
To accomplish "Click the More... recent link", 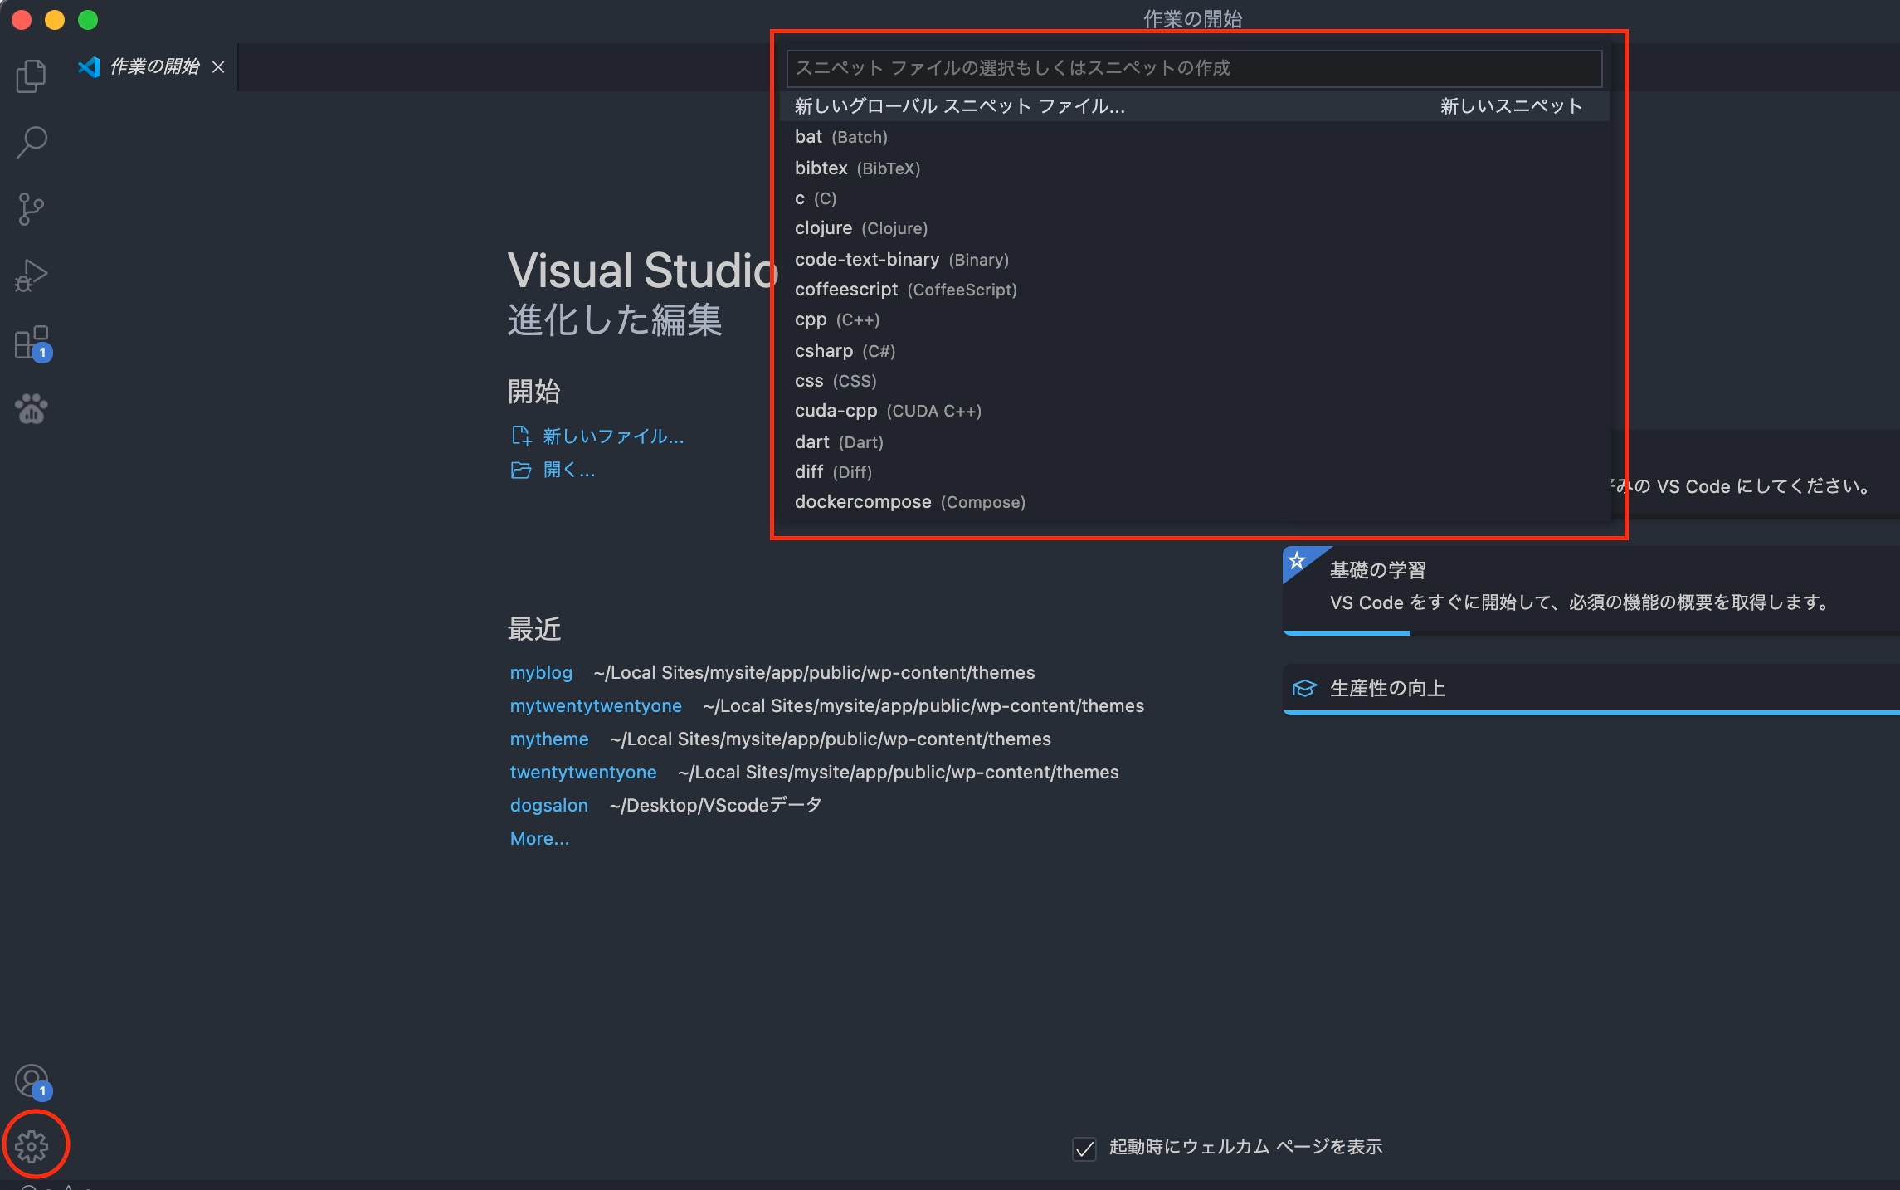I will pyautogui.click(x=540, y=838).
